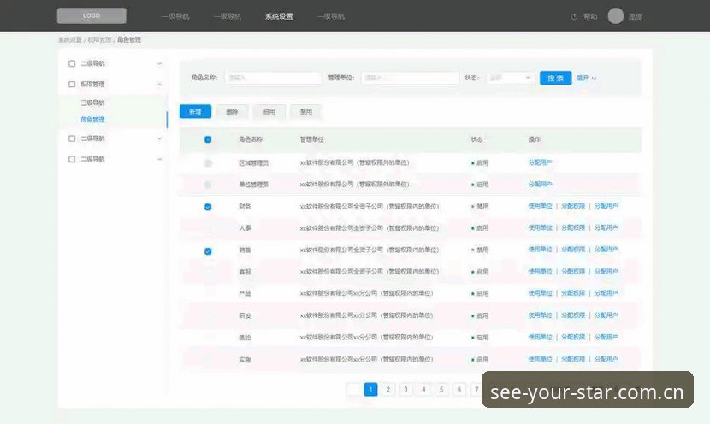
Task: Click the square icon of the top 二级导航 item
Action: pyautogui.click(x=72, y=63)
